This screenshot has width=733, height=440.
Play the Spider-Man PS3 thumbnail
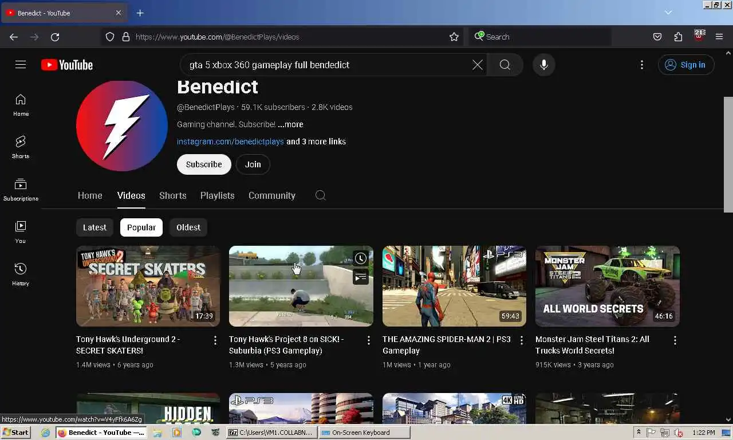tap(454, 286)
